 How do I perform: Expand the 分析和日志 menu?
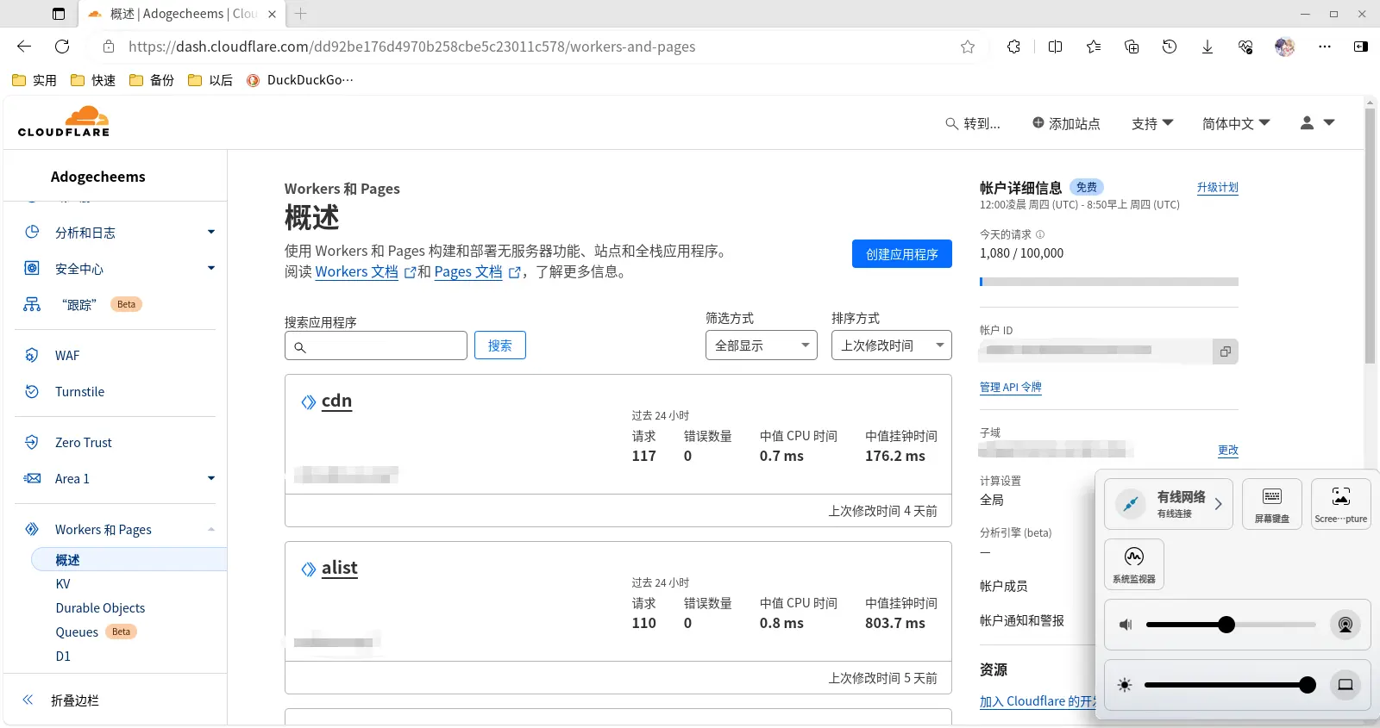(211, 233)
